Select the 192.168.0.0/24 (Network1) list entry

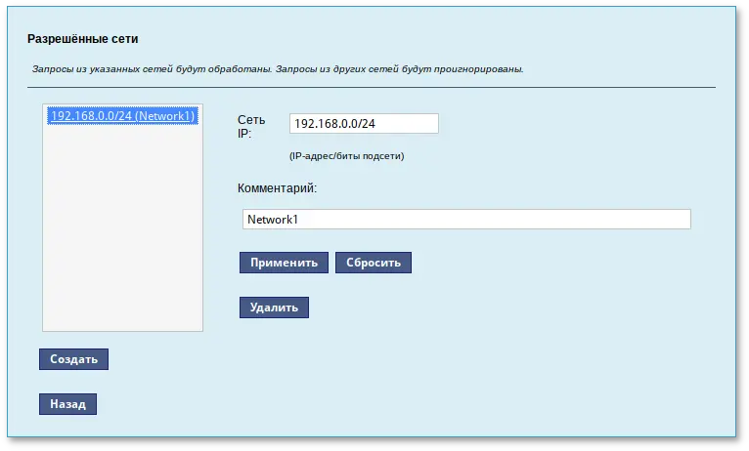[x=122, y=116]
